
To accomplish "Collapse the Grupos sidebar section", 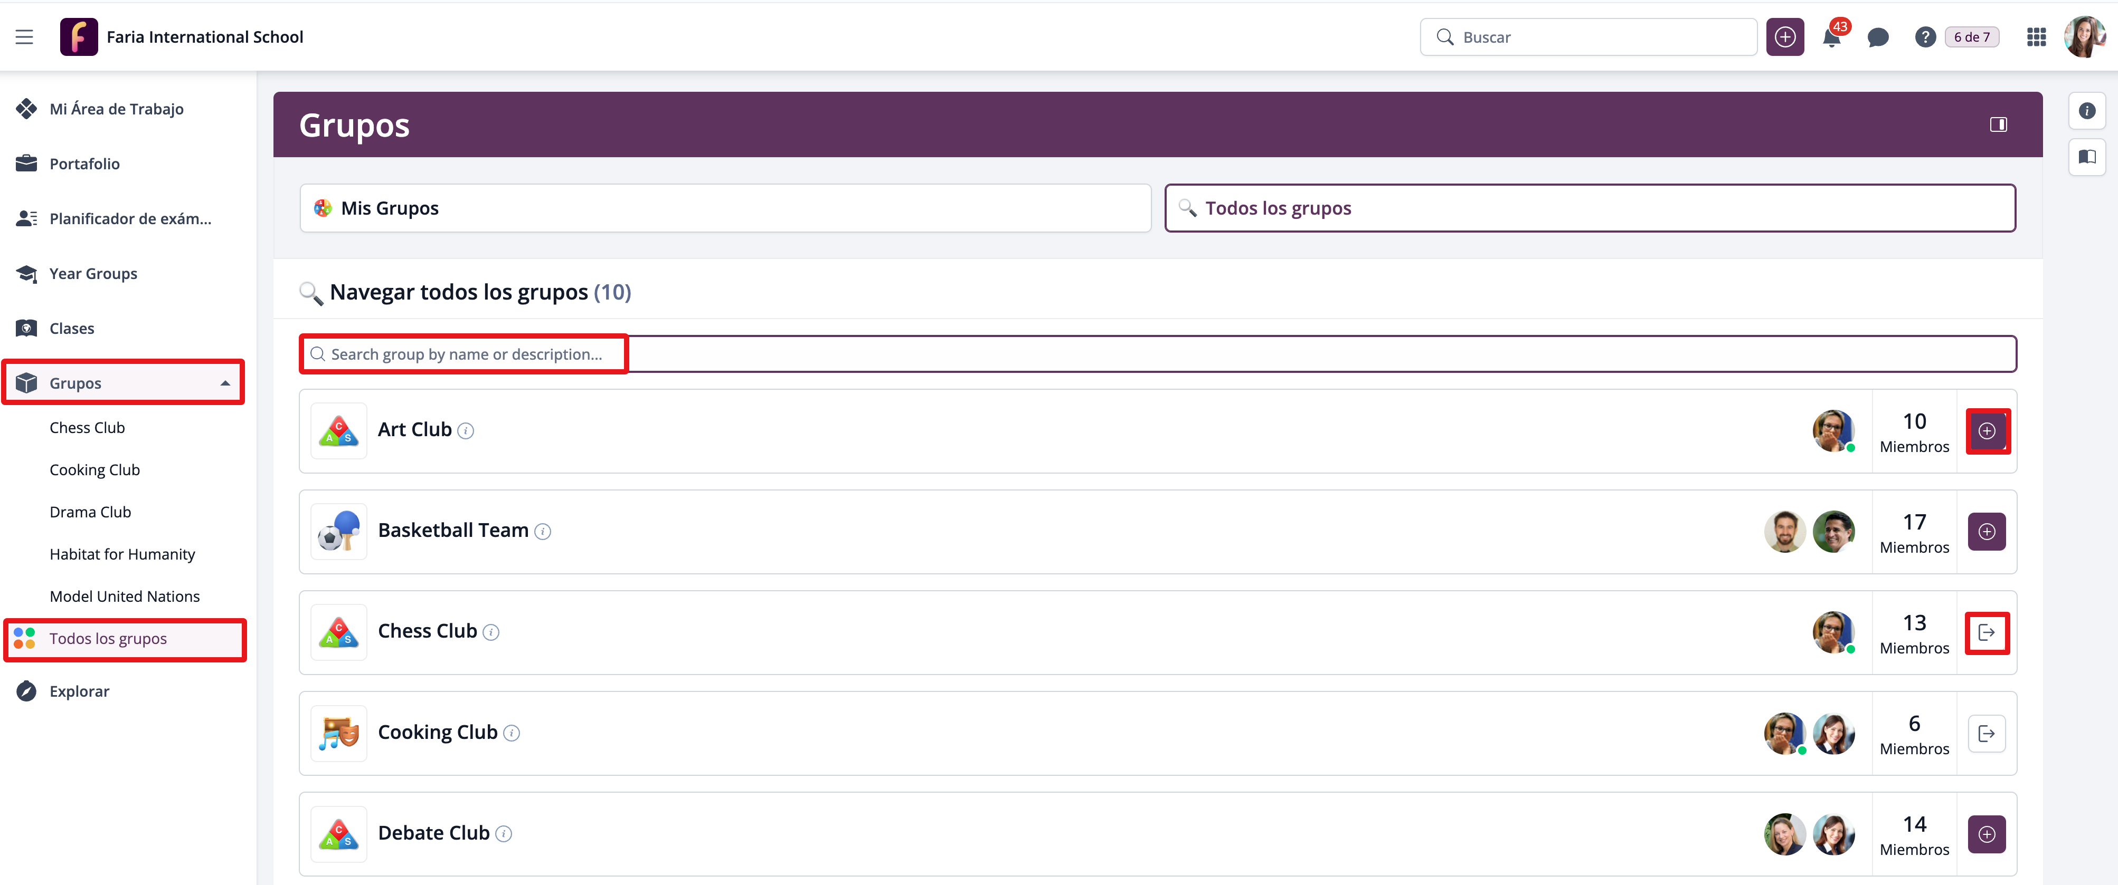I will [x=224, y=383].
